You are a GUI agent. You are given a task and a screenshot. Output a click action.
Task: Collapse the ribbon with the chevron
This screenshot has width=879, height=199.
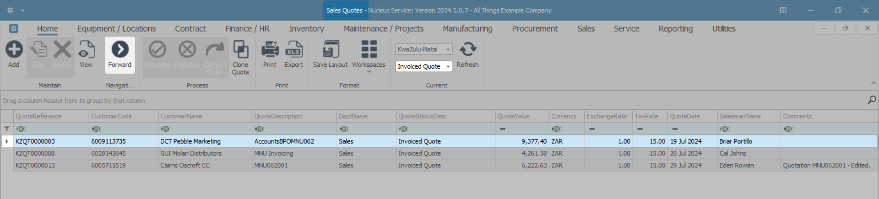pyautogui.click(x=874, y=83)
